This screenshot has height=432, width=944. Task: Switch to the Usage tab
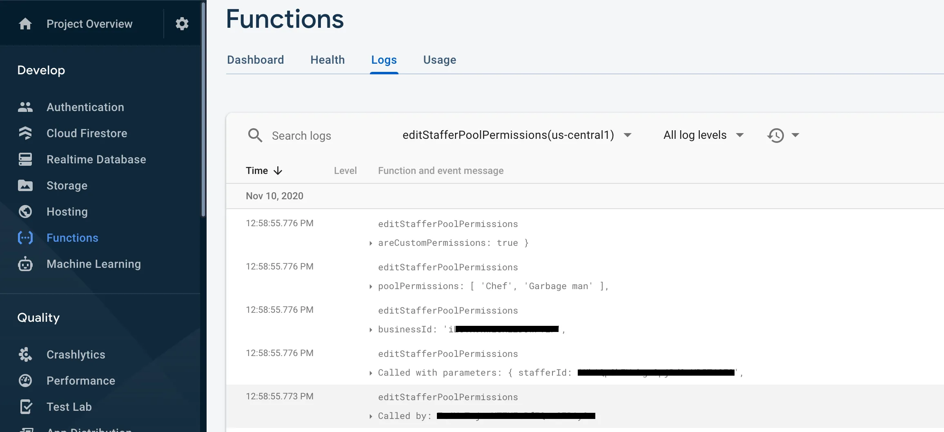click(x=439, y=60)
